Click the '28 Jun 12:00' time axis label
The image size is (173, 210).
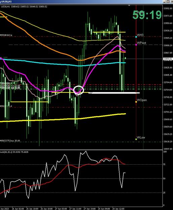[118, 209]
